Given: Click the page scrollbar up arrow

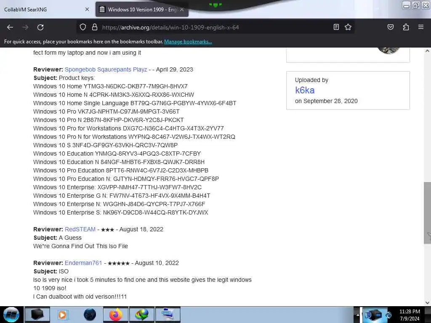Looking at the screenshot, I should tap(427, 51).
